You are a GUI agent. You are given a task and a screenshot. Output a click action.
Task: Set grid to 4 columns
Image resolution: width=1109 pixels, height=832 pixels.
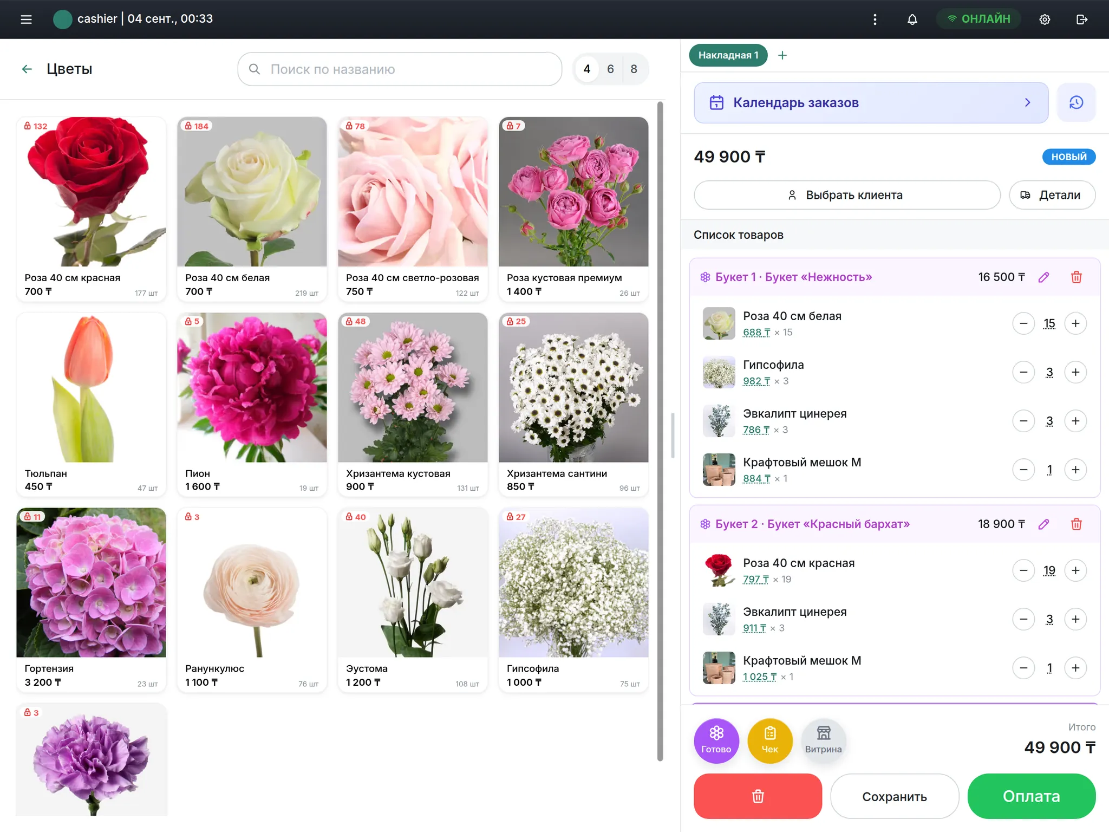tap(587, 69)
